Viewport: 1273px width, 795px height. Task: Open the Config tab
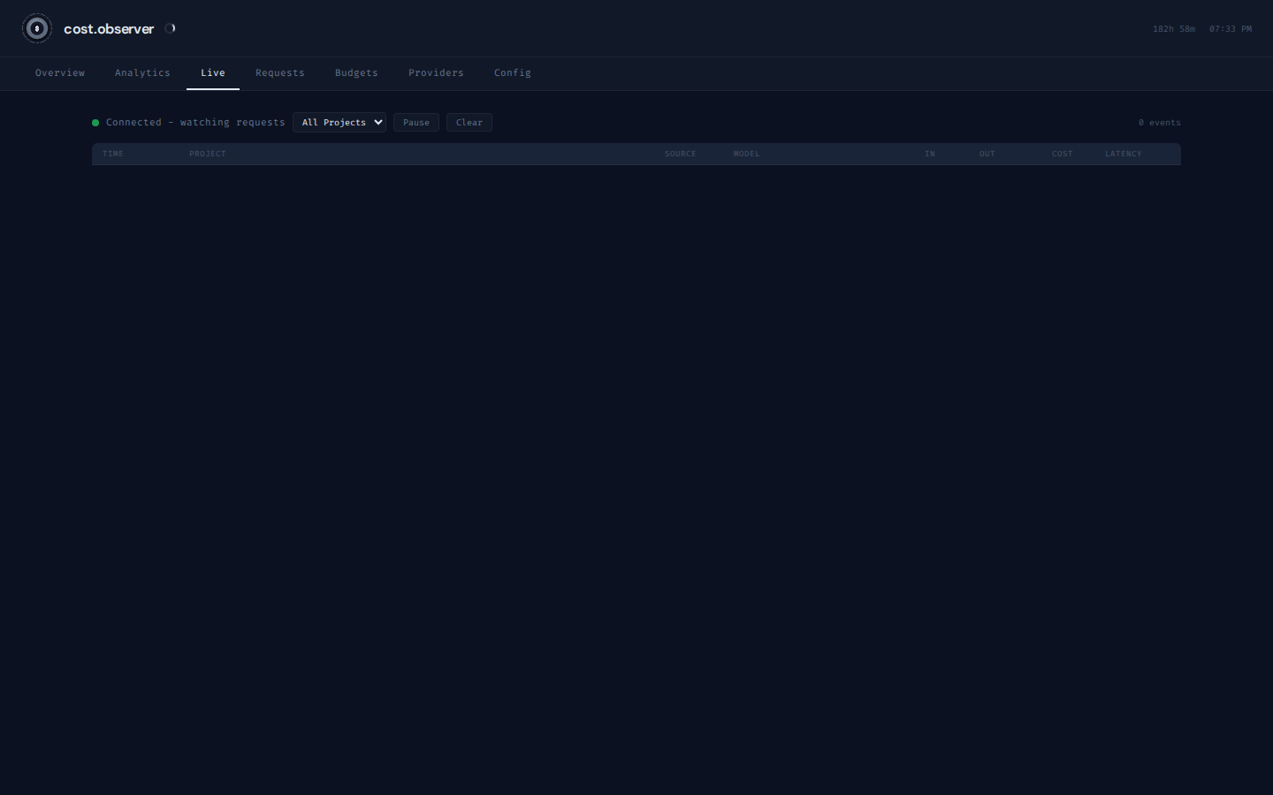point(513,73)
